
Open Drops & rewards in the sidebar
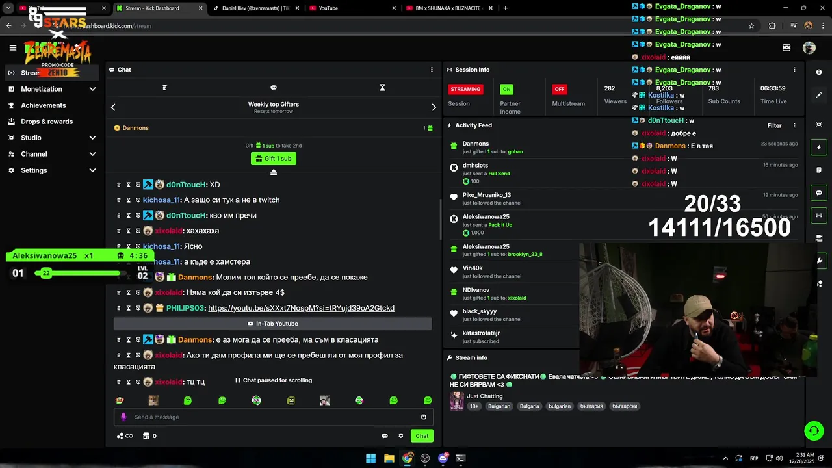47,122
